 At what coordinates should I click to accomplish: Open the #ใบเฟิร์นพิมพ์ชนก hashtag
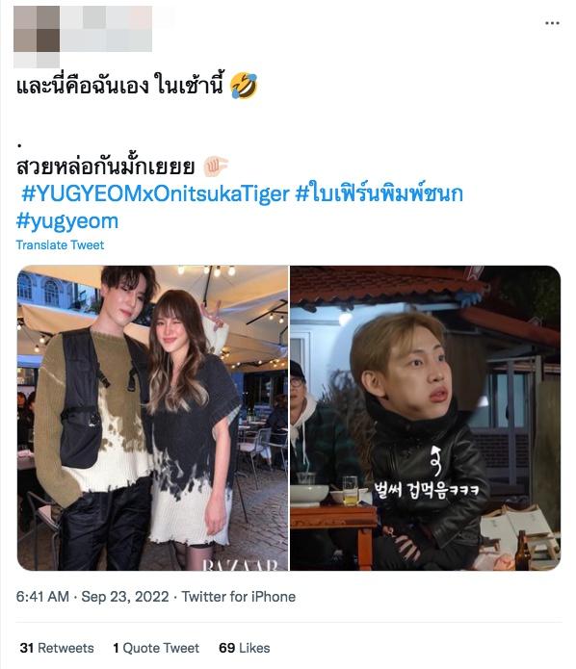click(379, 193)
